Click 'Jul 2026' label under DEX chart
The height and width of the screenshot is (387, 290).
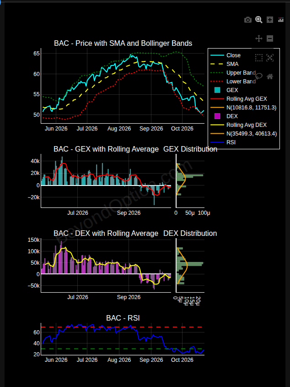[x=78, y=297]
